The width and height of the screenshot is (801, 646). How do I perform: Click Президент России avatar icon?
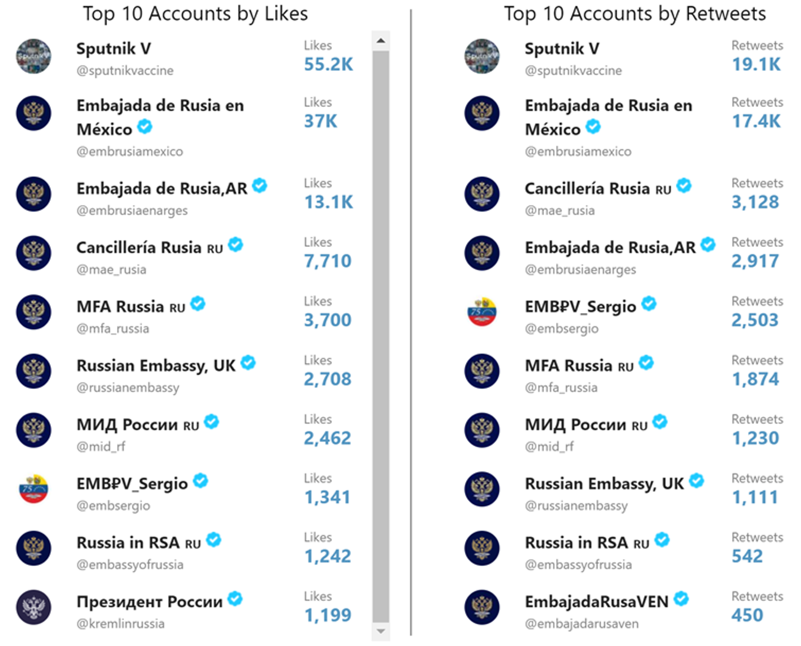point(34,607)
